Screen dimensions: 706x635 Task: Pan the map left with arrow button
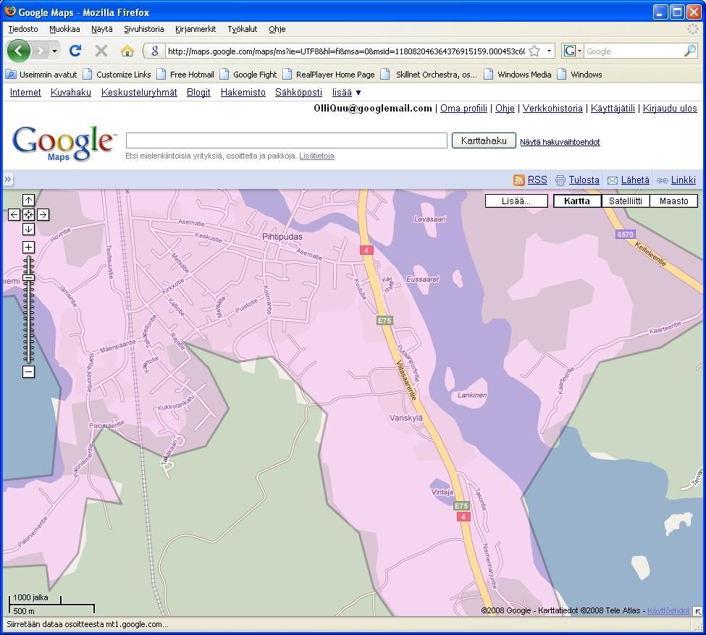(14, 214)
